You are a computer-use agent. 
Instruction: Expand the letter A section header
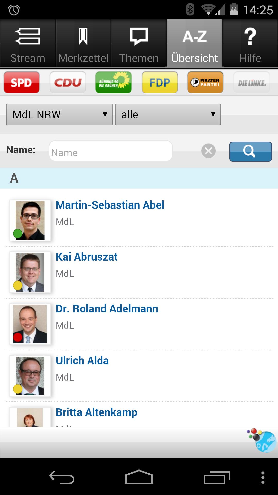(x=14, y=178)
